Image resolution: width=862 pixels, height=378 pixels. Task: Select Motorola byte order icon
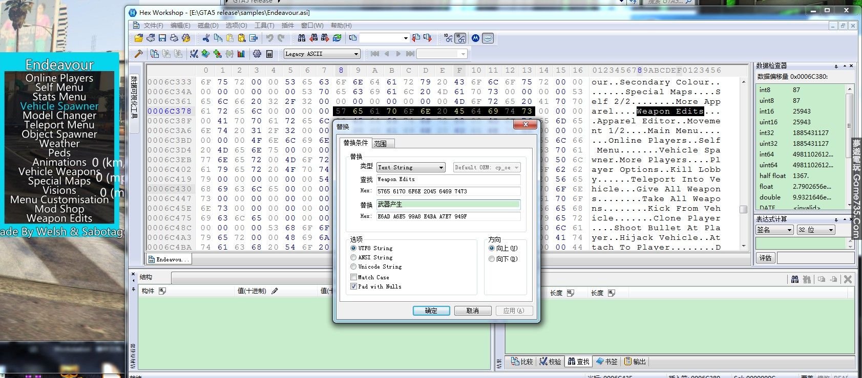(476, 38)
